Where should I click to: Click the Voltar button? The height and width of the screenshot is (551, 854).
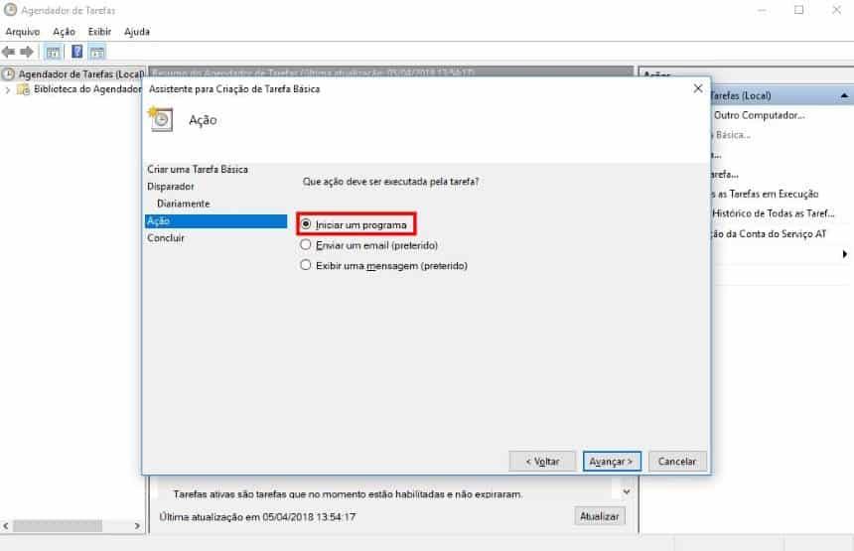point(542,462)
